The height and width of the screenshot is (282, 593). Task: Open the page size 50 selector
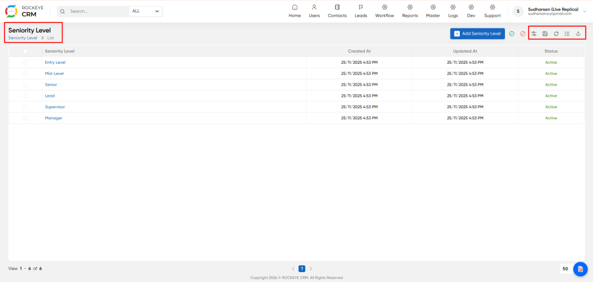point(565,269)
